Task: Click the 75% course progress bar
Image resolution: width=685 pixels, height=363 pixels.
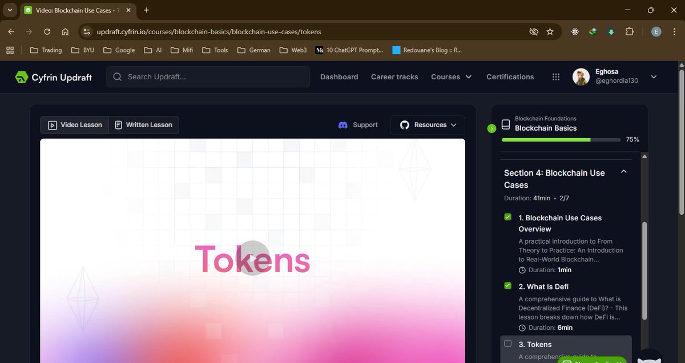Action: click(561, 140)
